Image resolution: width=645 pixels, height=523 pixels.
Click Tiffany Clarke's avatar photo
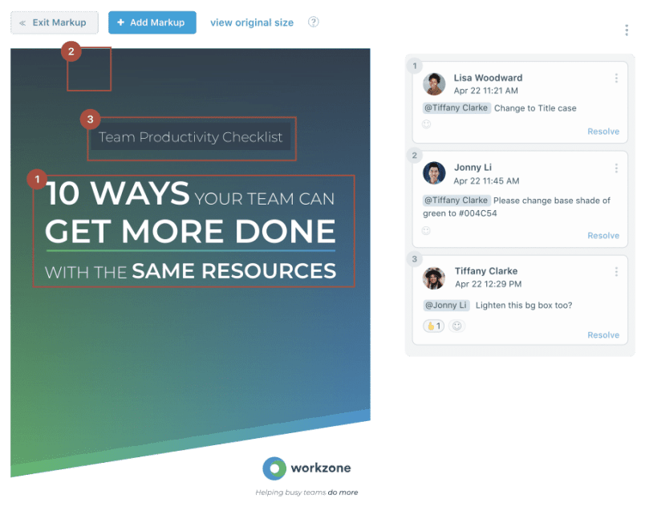[x=434, y=278]
